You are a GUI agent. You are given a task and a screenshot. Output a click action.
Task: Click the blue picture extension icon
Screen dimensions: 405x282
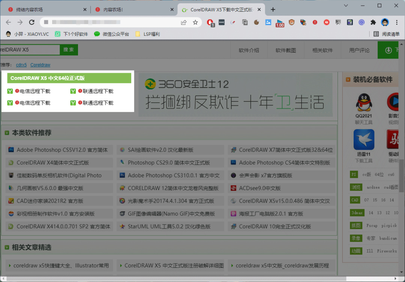pyautogui.click(x=268, y=23)
